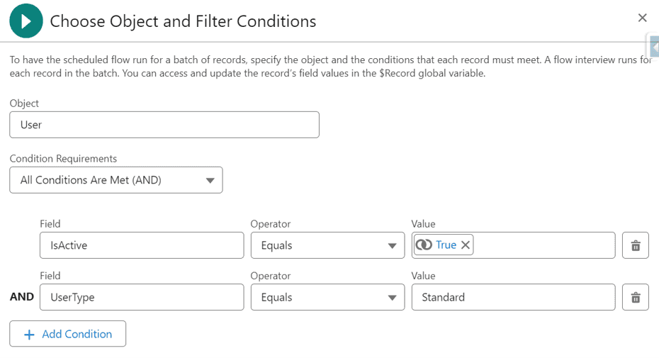The width and height of the screenshot is (659, 358).
Task: Click the Choose Object and Filter Conditions heading
Action: (x=183, y=21)
